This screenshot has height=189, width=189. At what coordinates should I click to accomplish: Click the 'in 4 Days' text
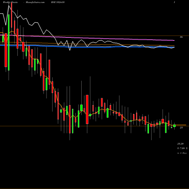point(182,153)
